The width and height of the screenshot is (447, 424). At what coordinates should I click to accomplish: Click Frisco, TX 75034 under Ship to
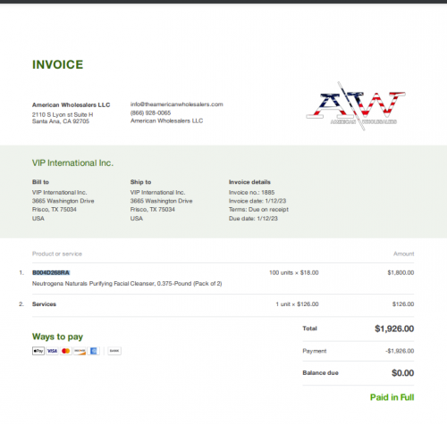pos(153,209)
